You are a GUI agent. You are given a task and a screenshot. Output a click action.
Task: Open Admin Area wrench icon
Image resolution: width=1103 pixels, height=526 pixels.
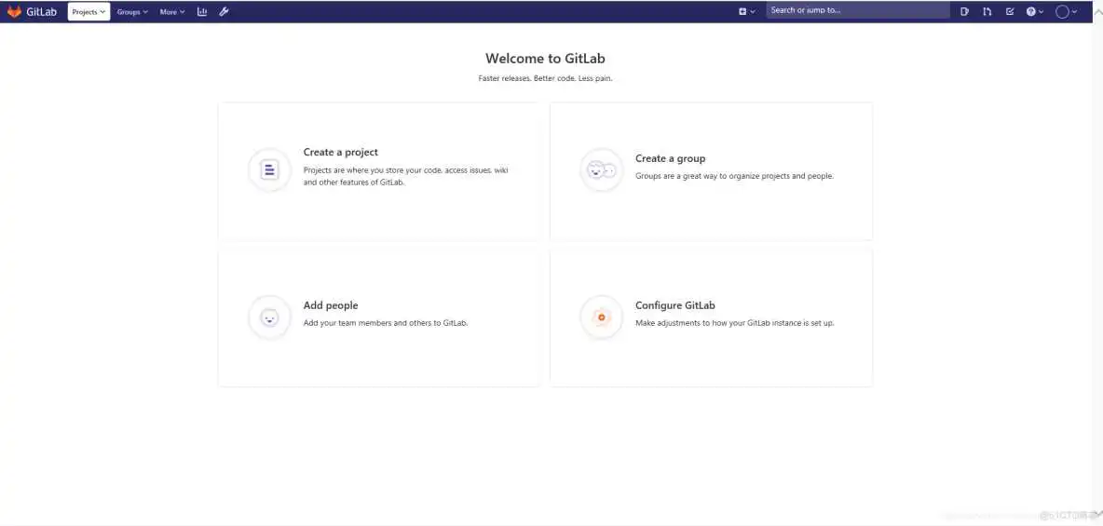click(x=224, y=12)
